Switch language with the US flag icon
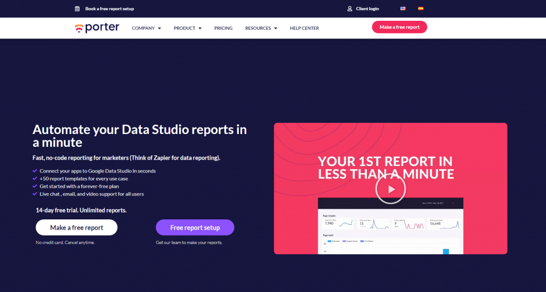Image resolution: width=546 pixels, height=292 pixels. coord(403,9)
